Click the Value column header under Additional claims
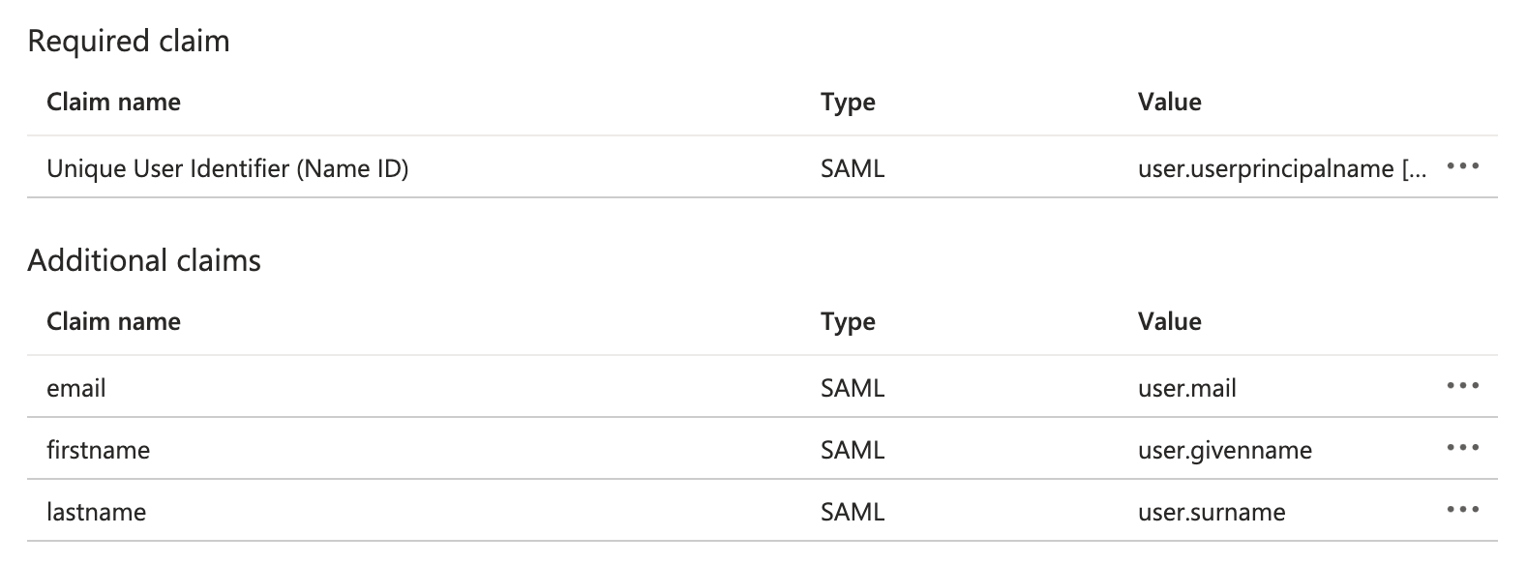 pos(1169,321)
